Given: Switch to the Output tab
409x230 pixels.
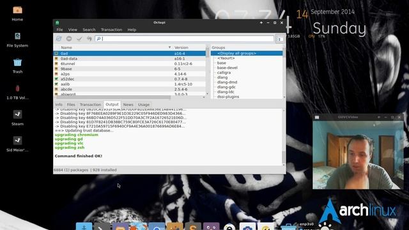Looking at the screenshot, I should 112,104.
